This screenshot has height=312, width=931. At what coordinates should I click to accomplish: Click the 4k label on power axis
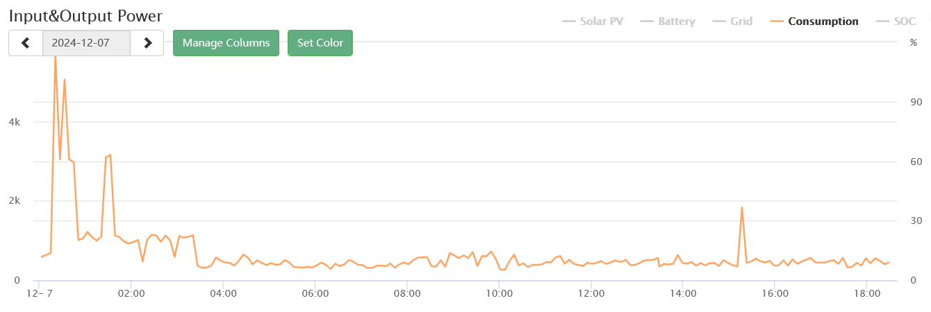point(14,122)
